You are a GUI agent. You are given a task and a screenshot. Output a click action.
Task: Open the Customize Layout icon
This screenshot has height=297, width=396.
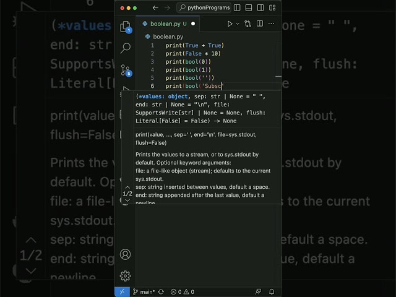(272, 8)
